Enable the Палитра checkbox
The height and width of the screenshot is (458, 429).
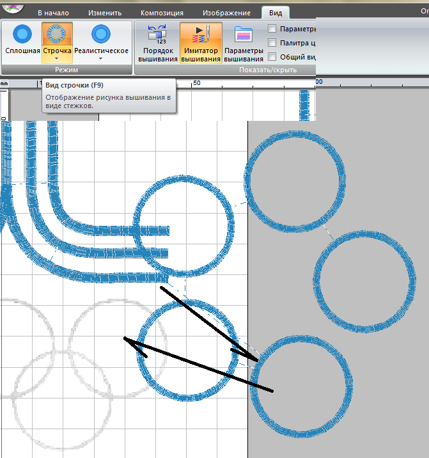point(272,43)
